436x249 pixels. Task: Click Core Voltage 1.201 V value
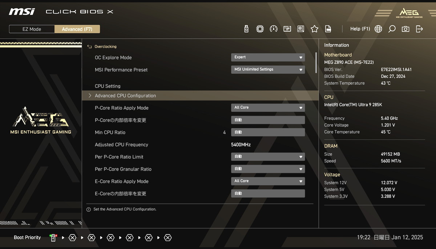click(x=388, y=125)
